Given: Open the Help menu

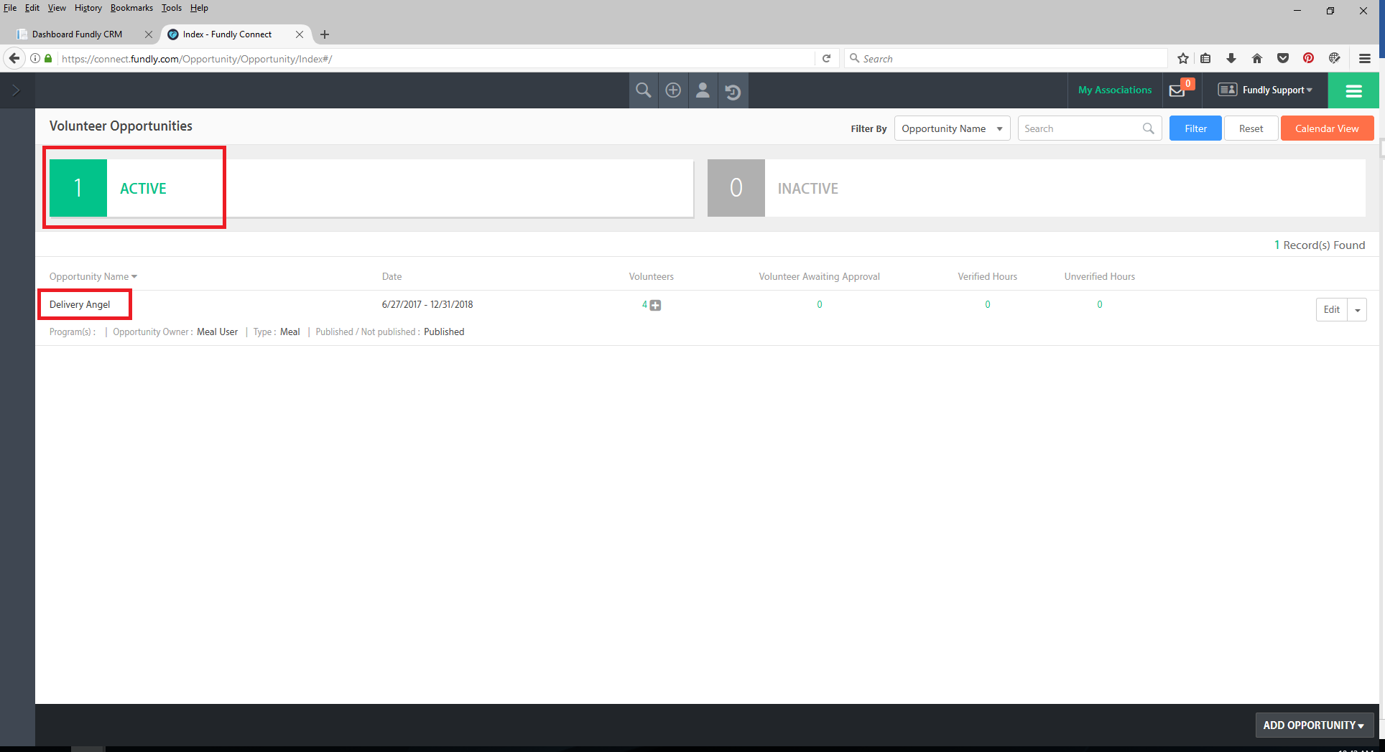Looking at the screenshot, I should 199,8.
